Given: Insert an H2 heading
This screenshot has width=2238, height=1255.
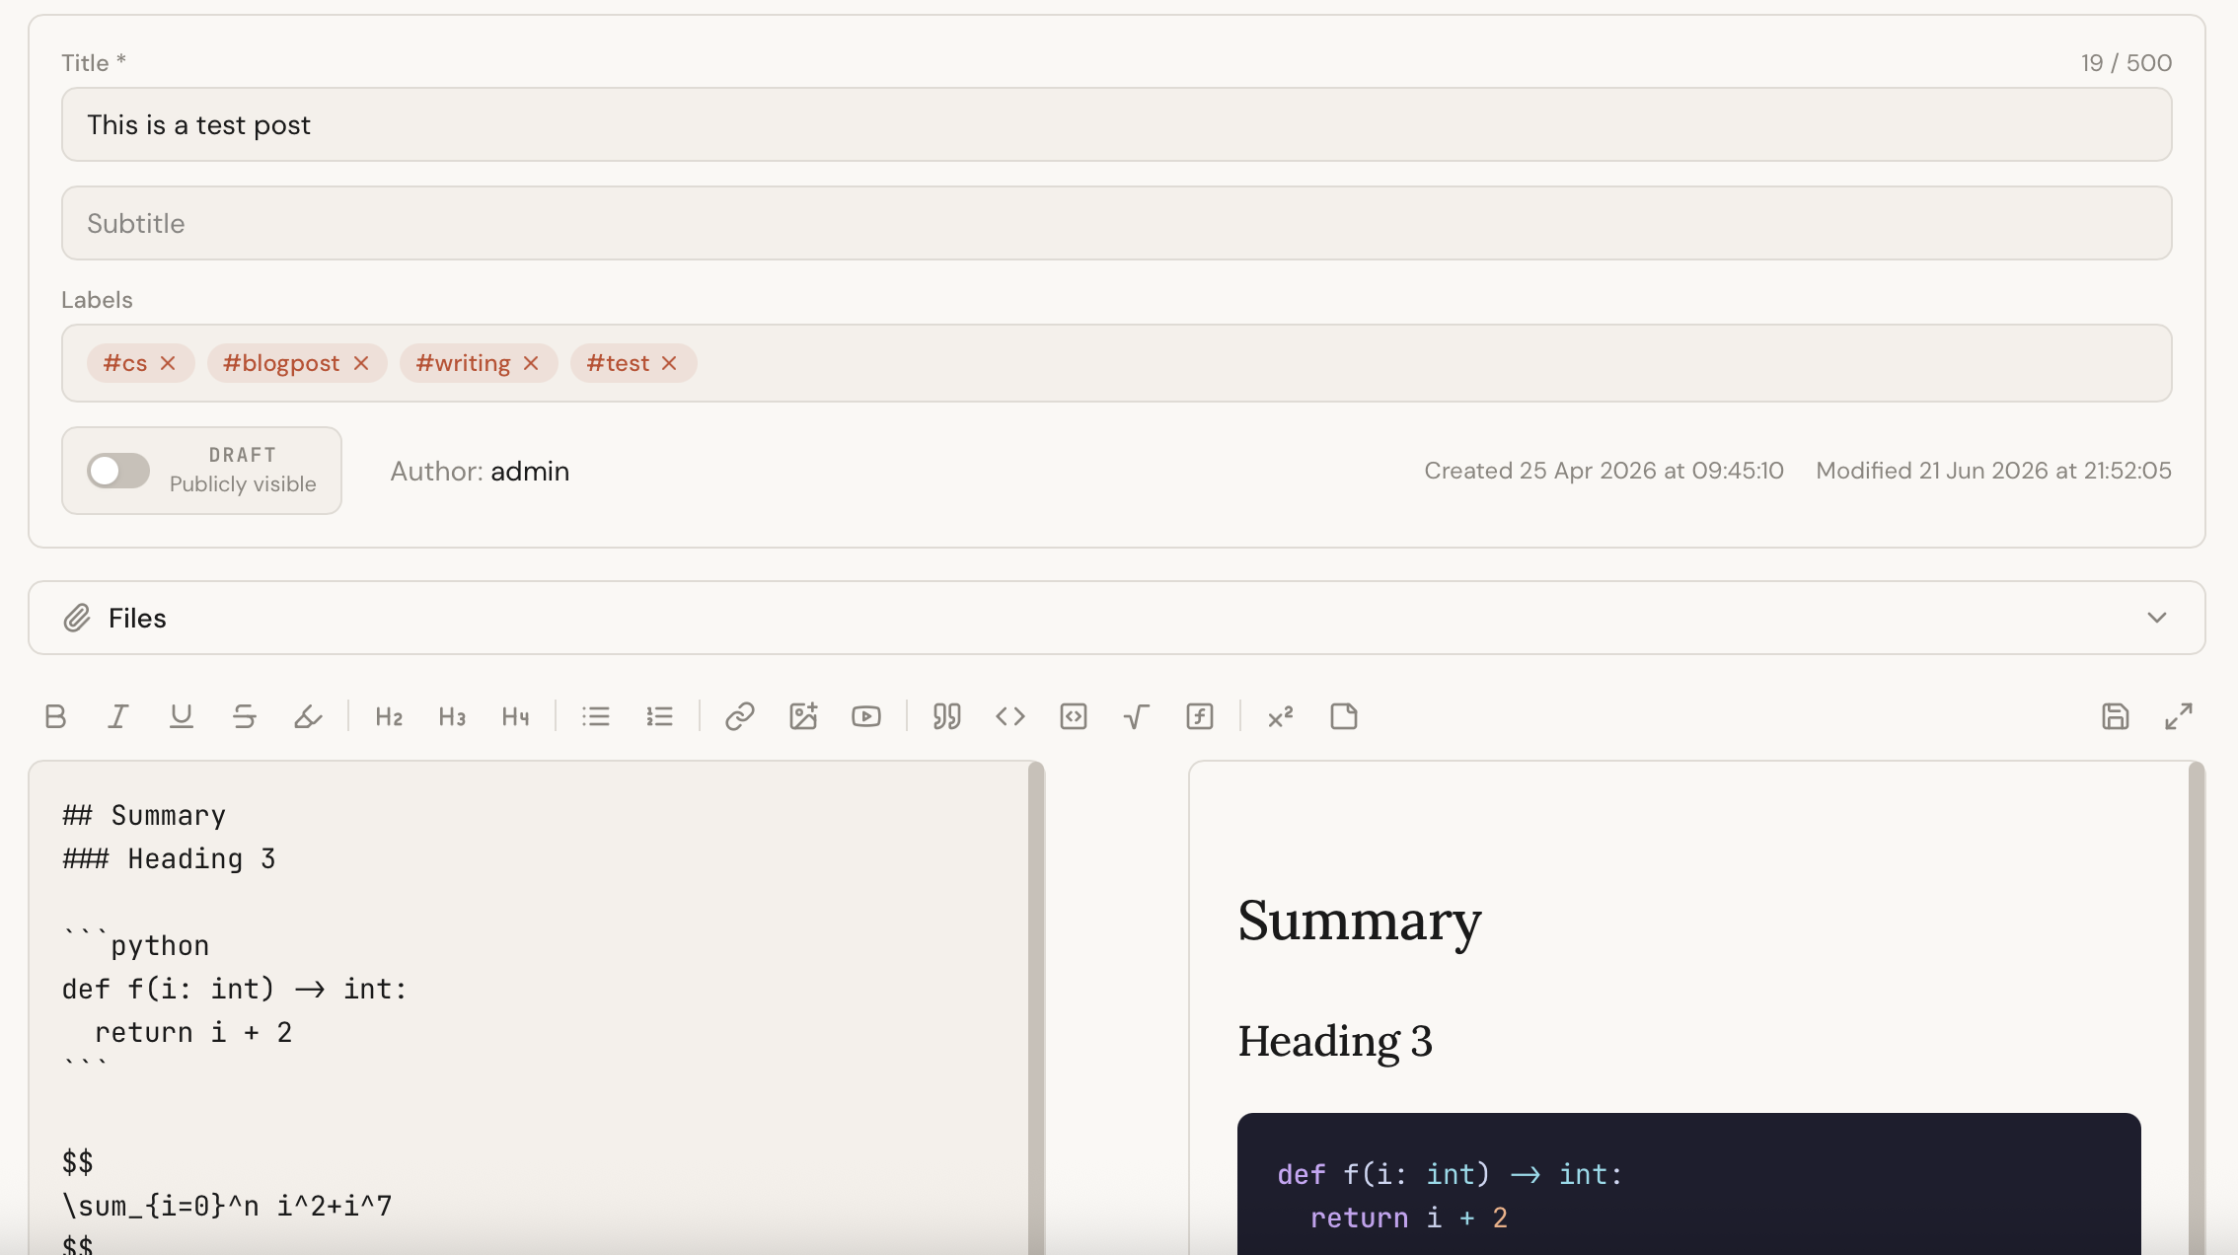Looking at the screenshot, I should click(x=389, y=716).
